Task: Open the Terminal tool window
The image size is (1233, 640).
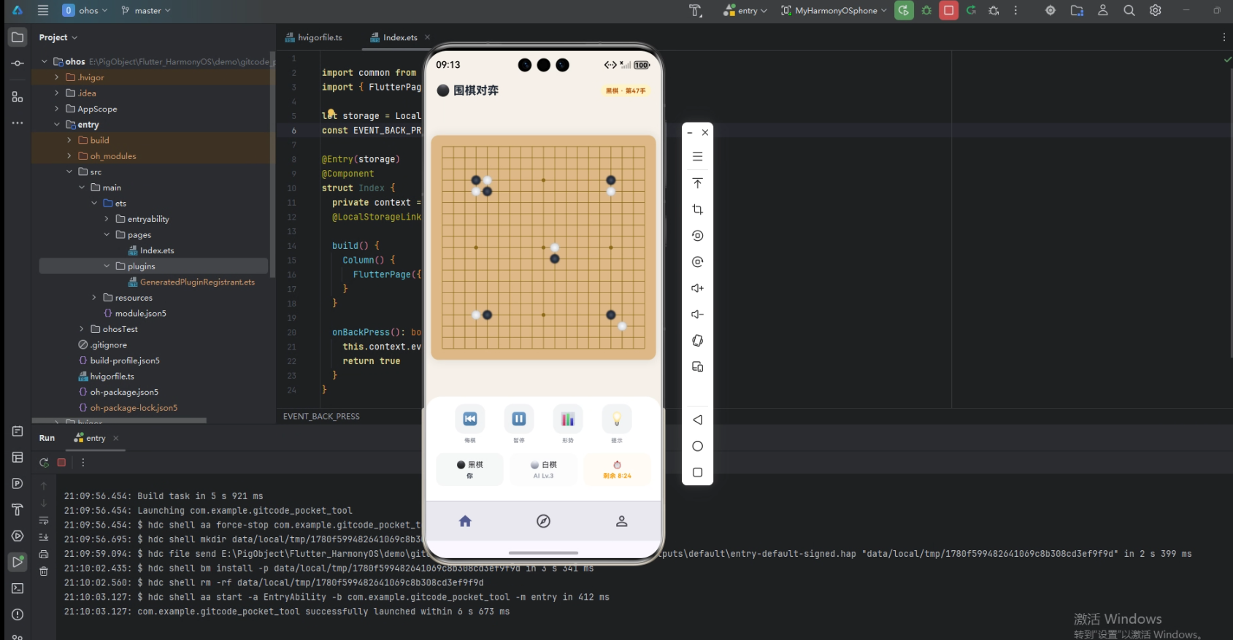Action: (x=18, y=588)
